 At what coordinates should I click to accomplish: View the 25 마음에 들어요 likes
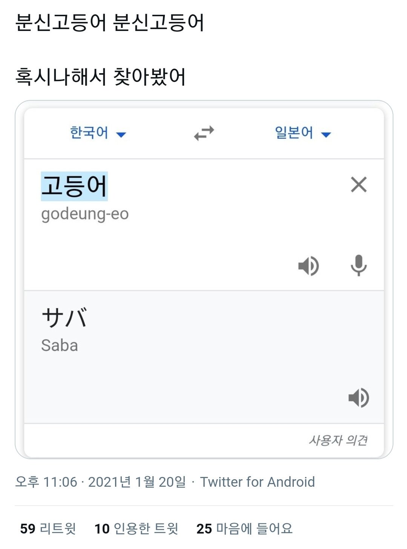(x=244, y=528)
